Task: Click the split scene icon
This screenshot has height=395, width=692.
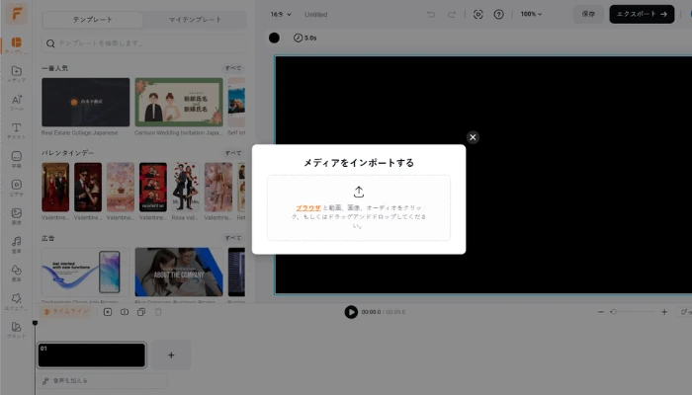Action: [125, 312]
